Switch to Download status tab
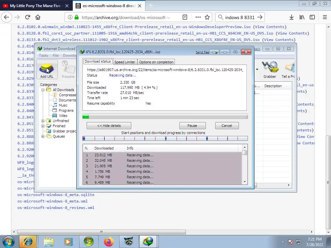331x248 pixels. [x=98, y=61]
